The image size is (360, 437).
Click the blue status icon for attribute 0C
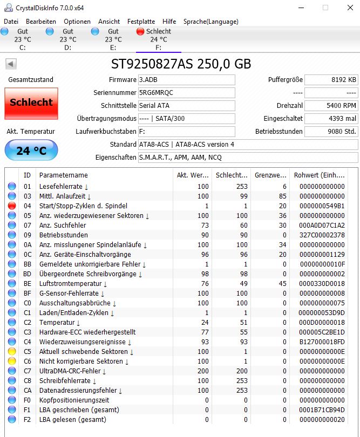(12, 255)
